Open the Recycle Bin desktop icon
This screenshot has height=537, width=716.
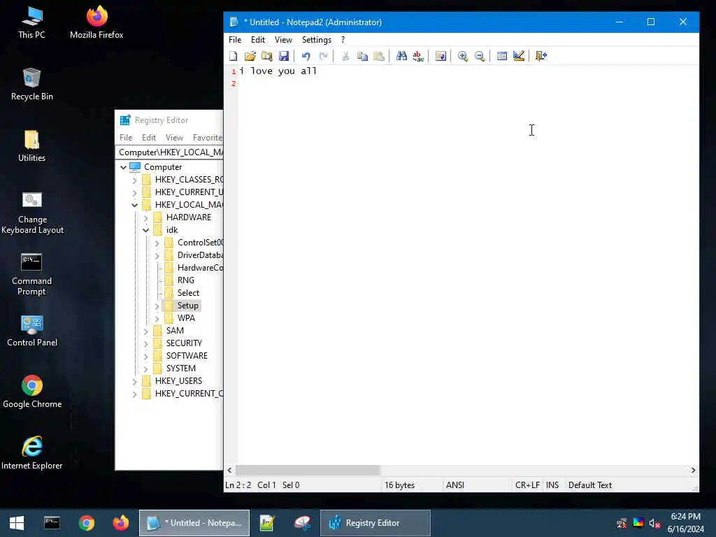tap(31, 84)
